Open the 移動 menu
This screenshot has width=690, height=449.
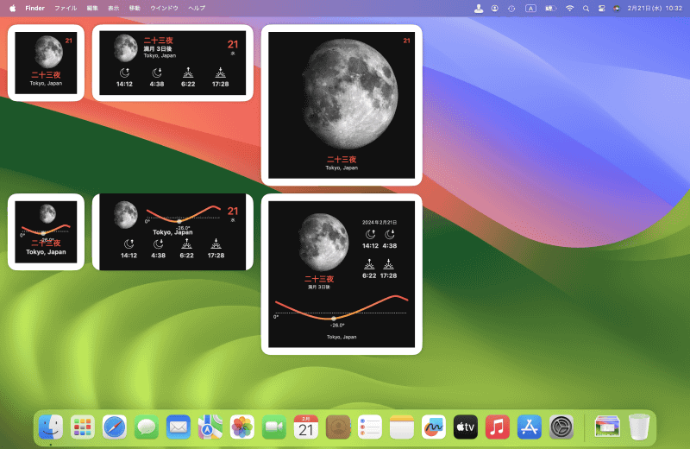(x=135, y=8)
